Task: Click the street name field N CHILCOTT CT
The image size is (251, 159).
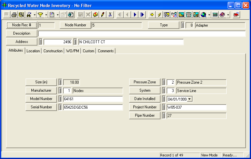Action: tap(131, 42)
